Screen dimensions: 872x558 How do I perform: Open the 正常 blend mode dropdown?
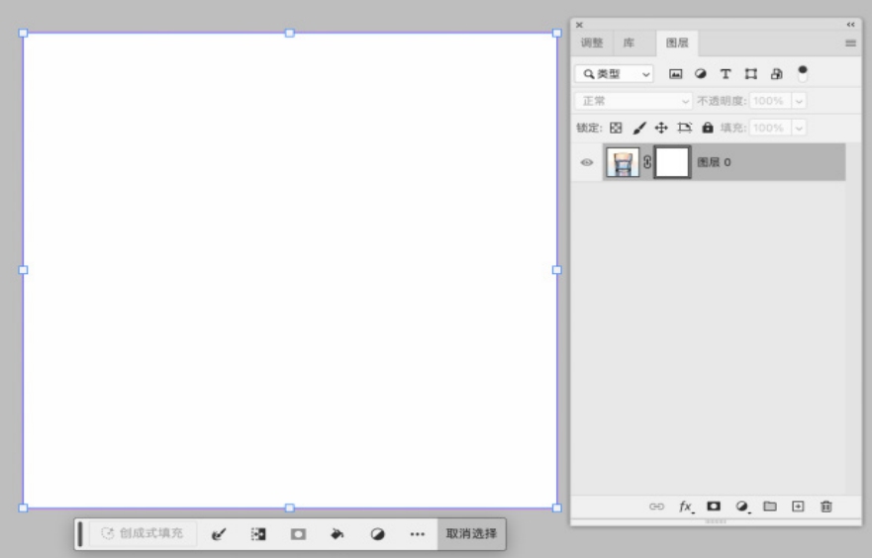(x=633, y=101)
